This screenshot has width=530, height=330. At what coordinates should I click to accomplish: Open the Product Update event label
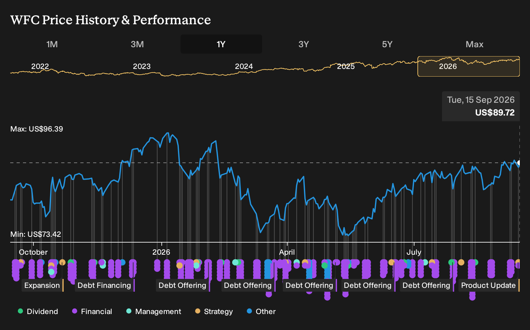pyautogui.click(x=489, y=285)
